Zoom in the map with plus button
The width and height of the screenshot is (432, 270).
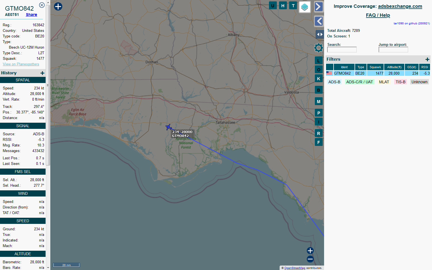click(x=310, y=251)
